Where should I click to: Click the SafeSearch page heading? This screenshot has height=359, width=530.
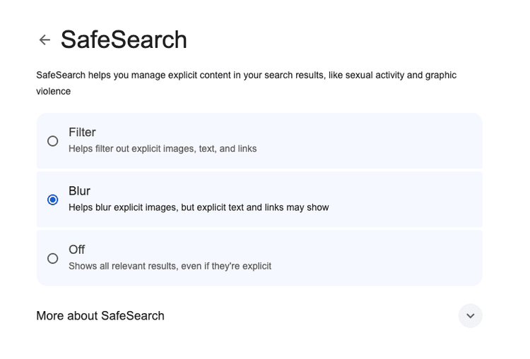124,39
